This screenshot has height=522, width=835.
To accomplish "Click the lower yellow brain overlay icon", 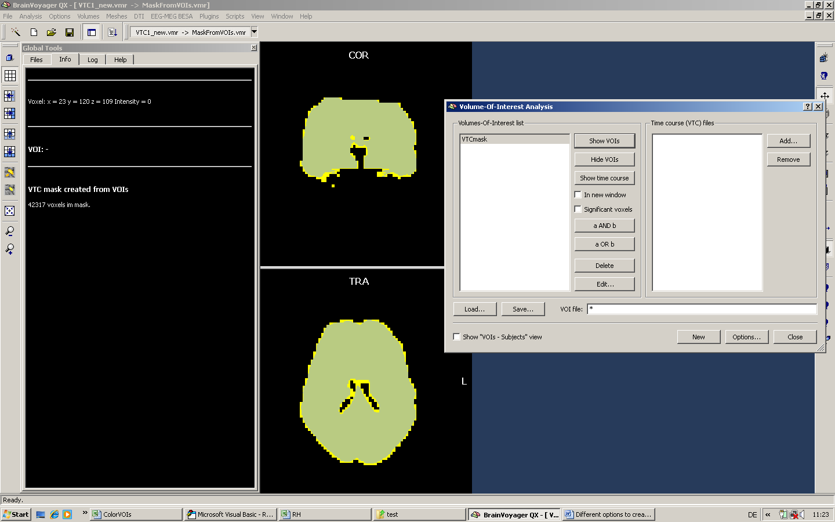I will coord(10,190).
